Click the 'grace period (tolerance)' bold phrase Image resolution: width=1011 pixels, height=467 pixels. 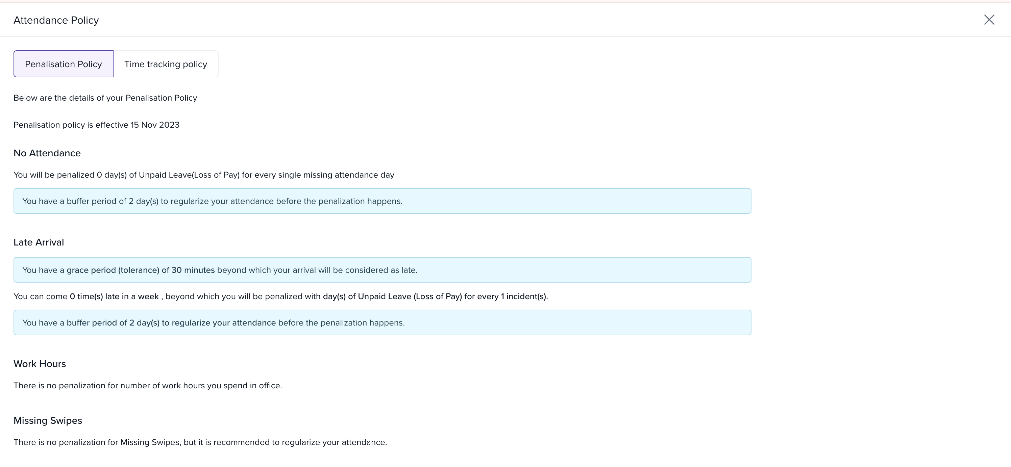(113, 270)
